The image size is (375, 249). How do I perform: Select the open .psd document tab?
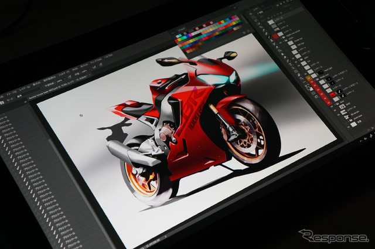[58, 87]
